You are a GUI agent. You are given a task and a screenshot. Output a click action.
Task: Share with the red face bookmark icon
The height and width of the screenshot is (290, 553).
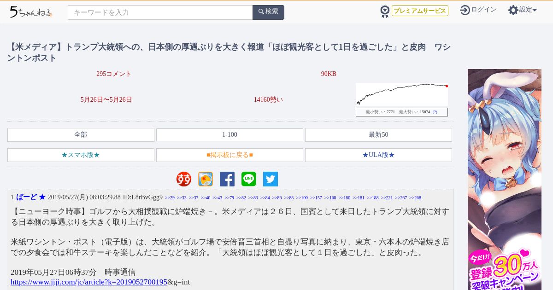[x=184, y=179]
